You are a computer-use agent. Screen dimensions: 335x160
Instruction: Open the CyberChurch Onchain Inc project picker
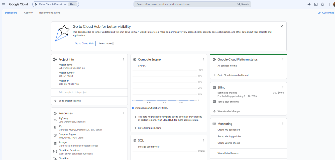point(56,4)
